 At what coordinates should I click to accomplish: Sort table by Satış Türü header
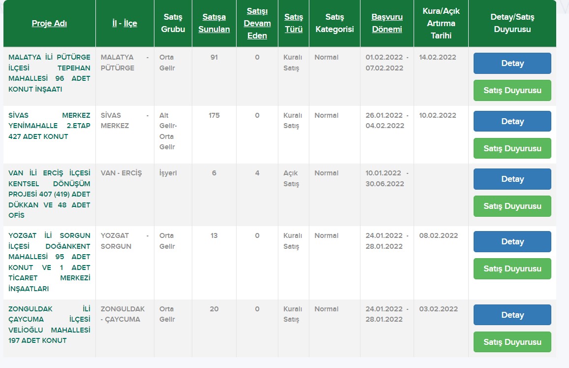point(294,23)
